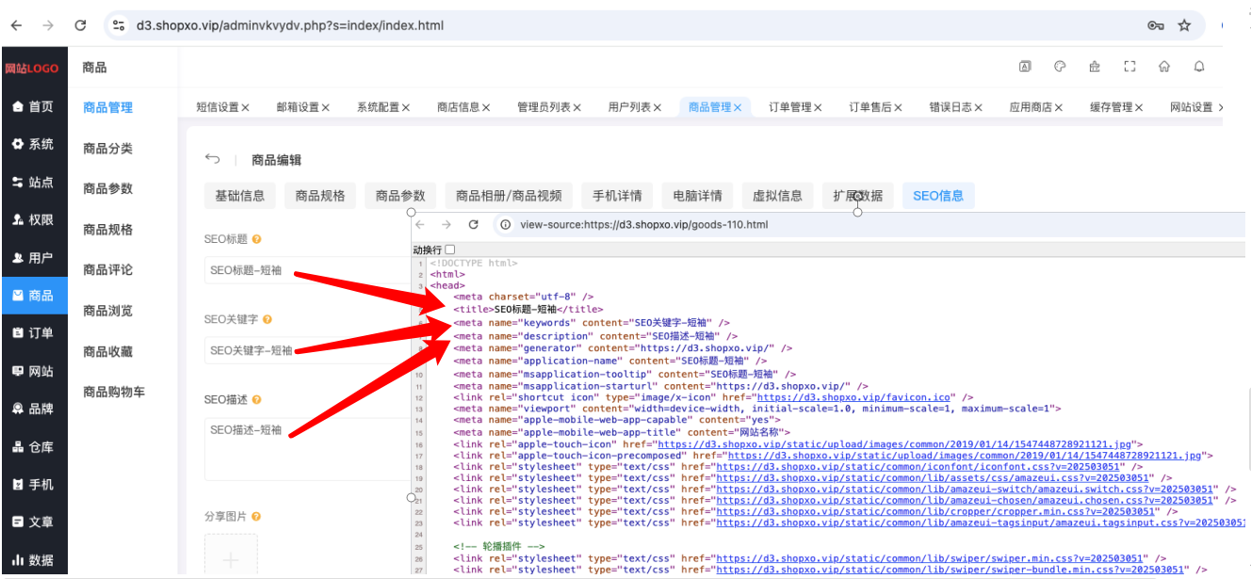Open 系统 in the dark sidebar

[34, 144]
